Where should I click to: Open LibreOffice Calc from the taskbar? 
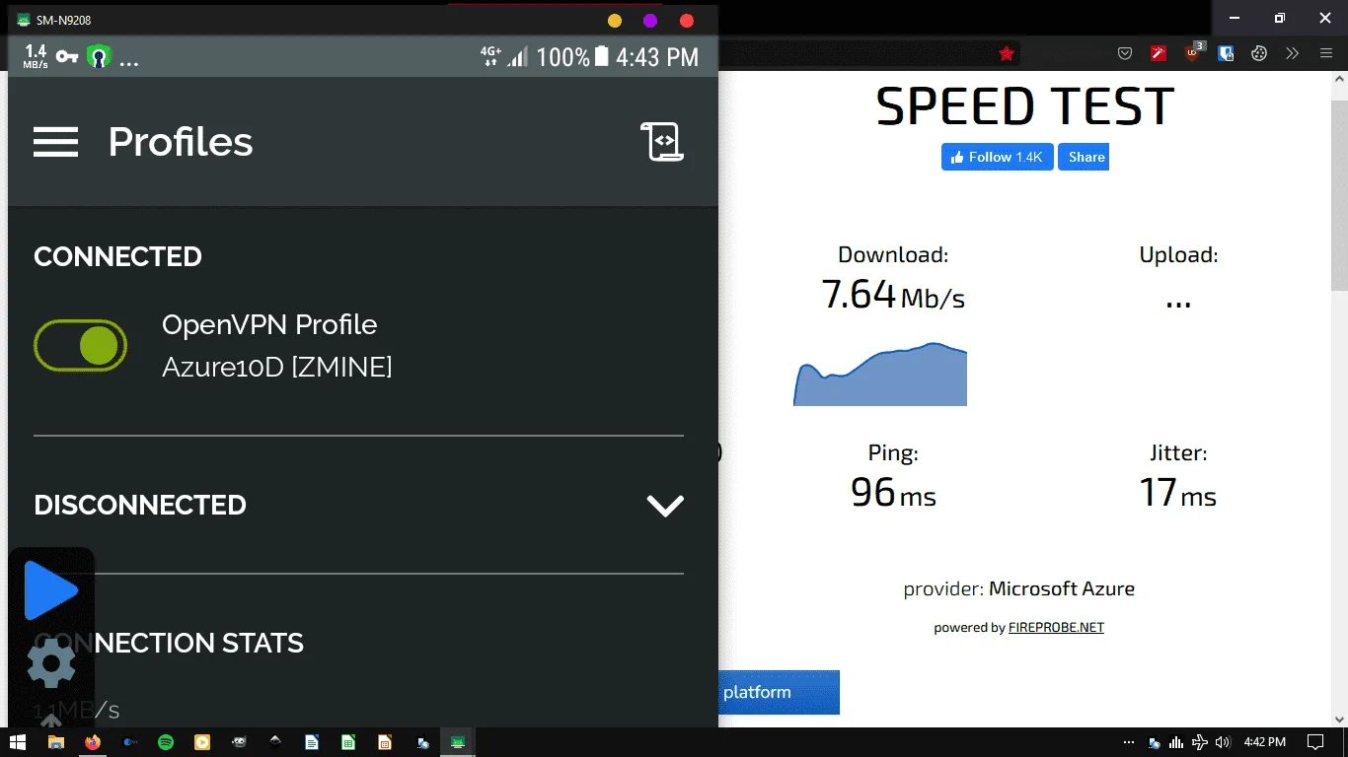tap(348, 742)
